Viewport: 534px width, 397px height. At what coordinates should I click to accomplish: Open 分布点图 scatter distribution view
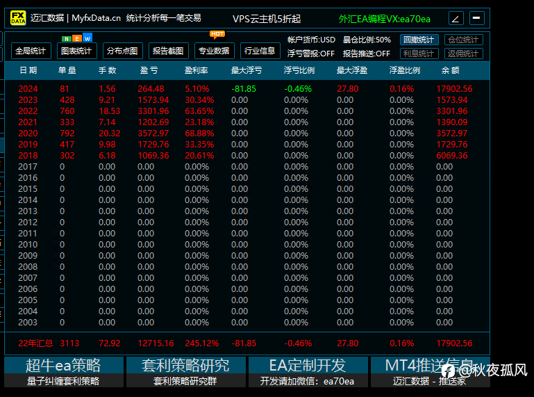(123, 51)
